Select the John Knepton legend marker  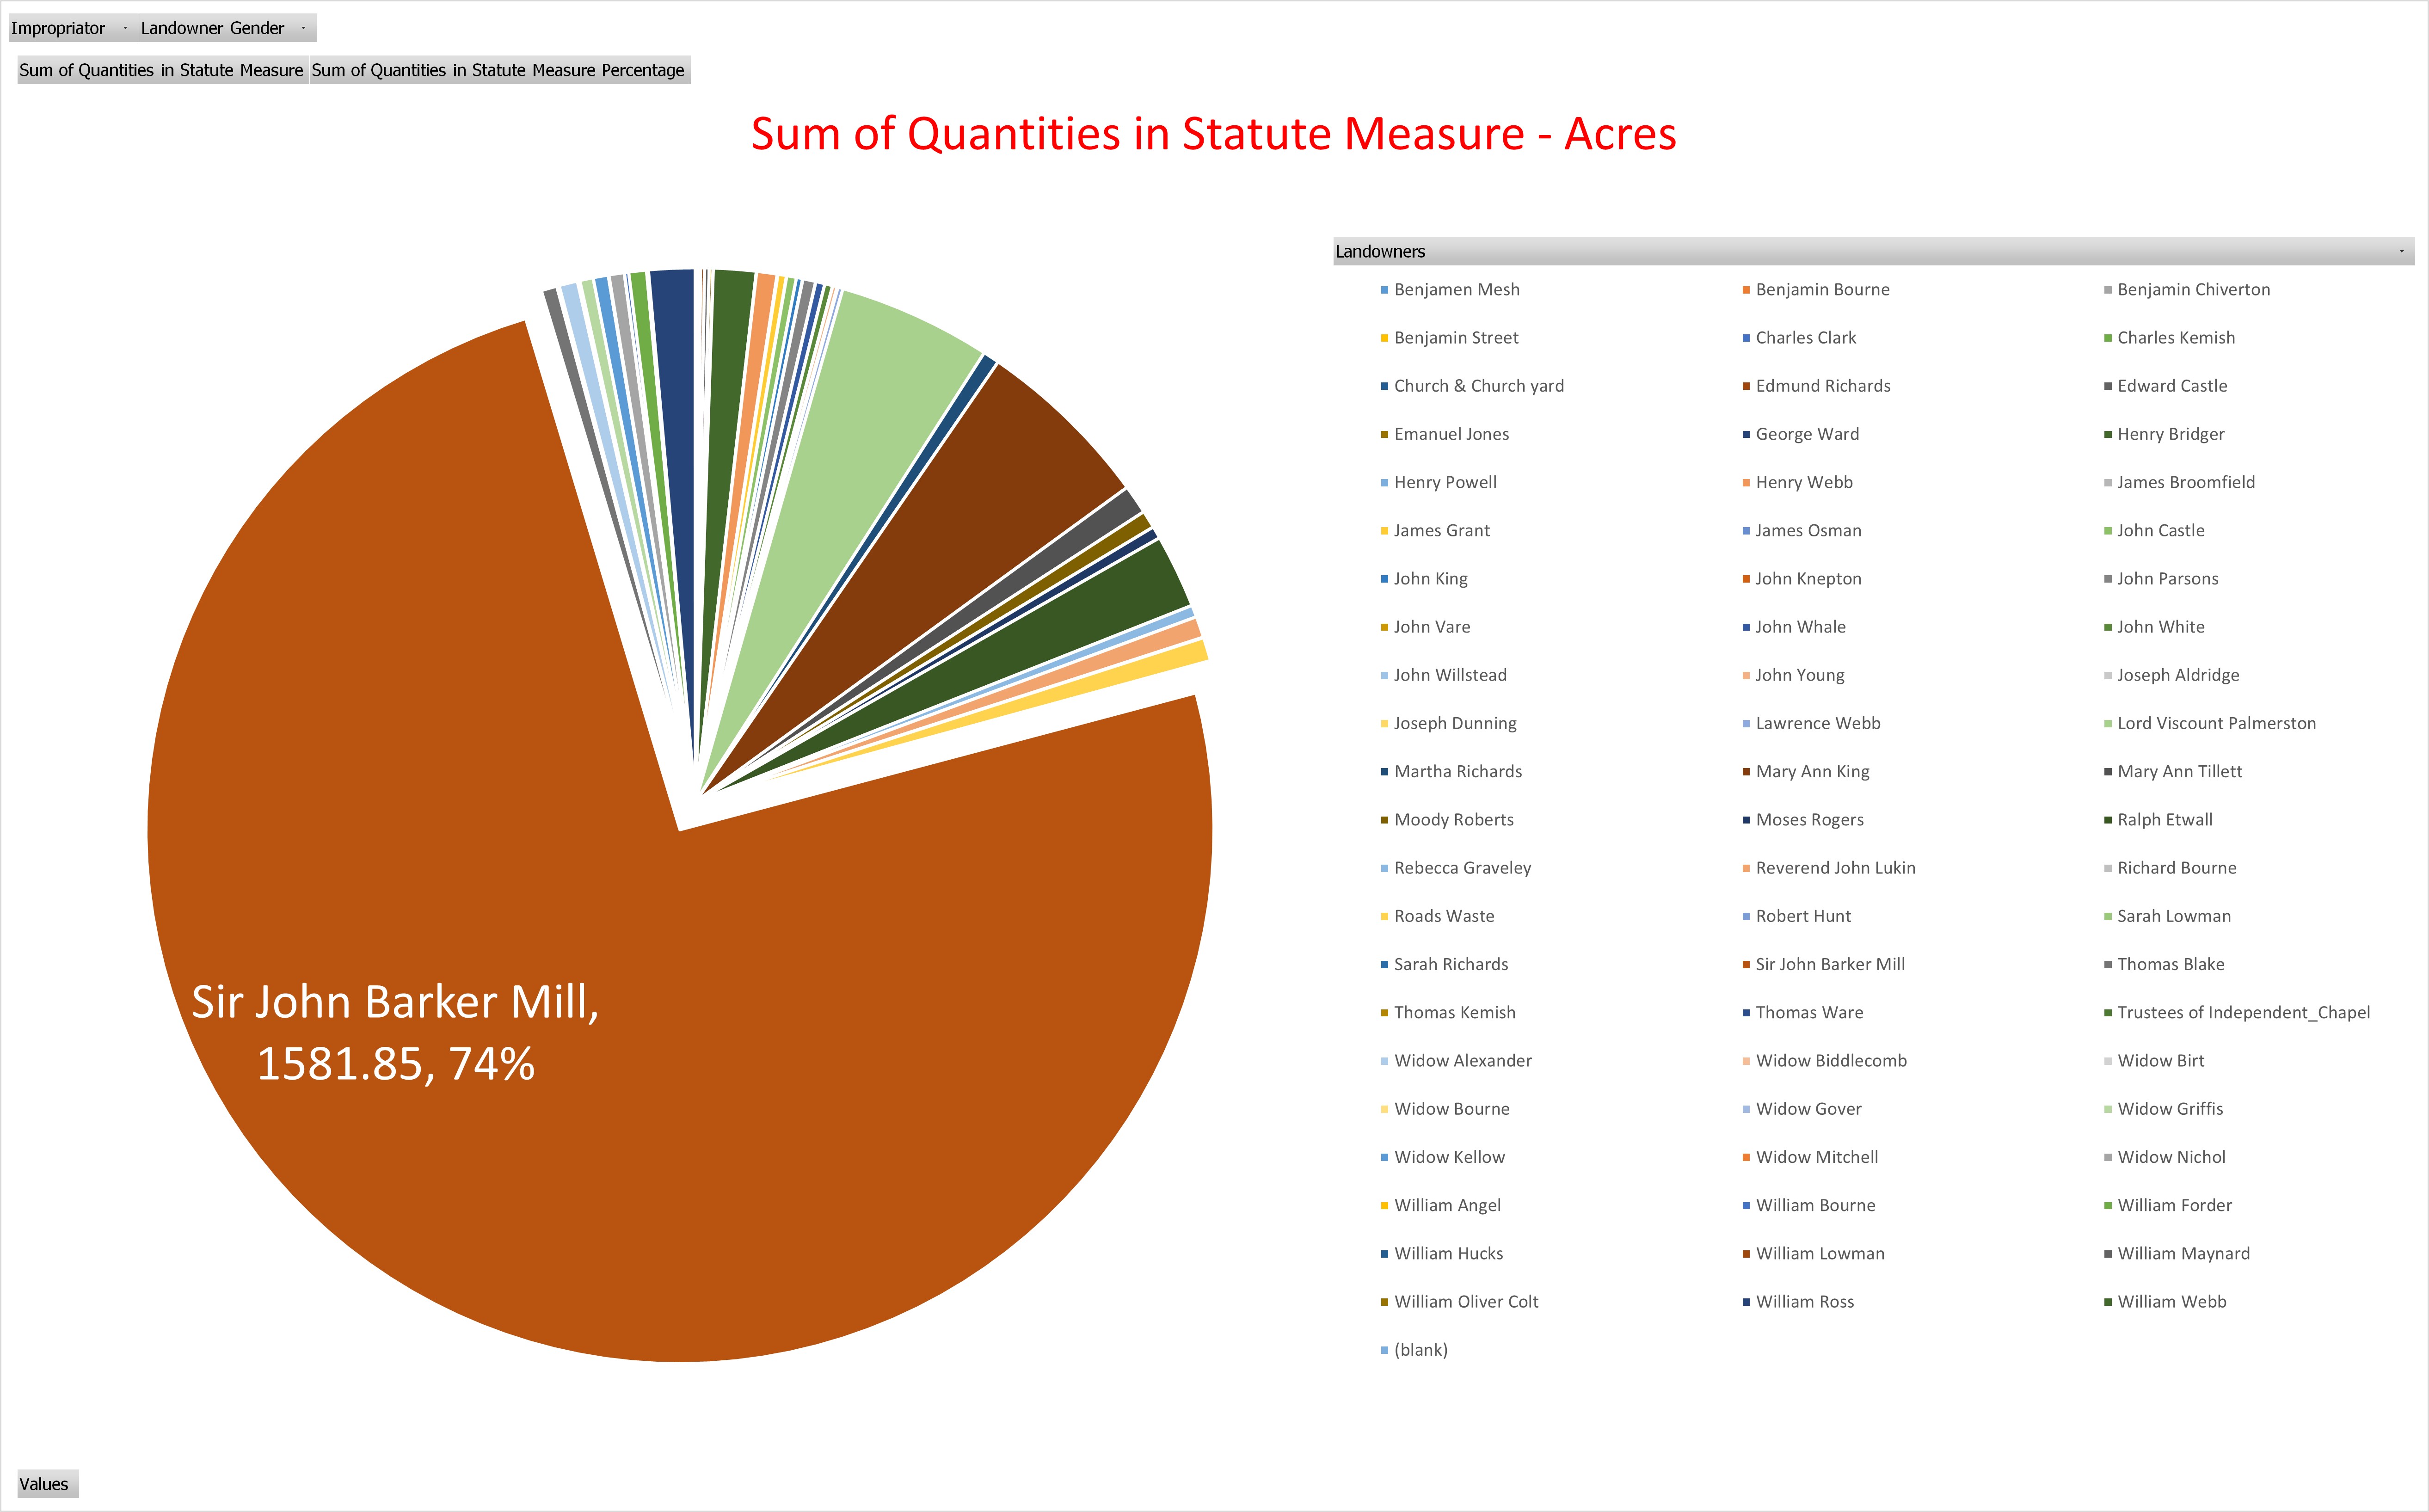1746,578
